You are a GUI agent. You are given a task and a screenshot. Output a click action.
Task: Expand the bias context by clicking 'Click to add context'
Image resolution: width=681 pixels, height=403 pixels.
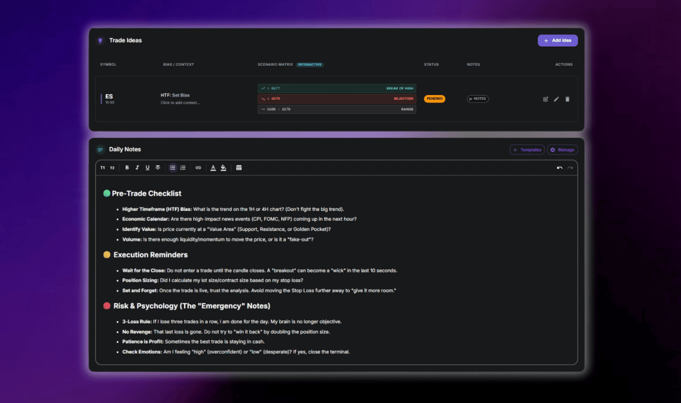coord(180,102)
